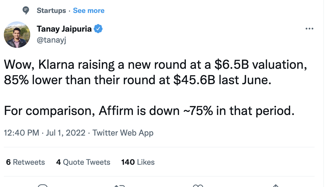325x187 pixels.
Task: Click the "See more" link
Action: coord(89,11)
